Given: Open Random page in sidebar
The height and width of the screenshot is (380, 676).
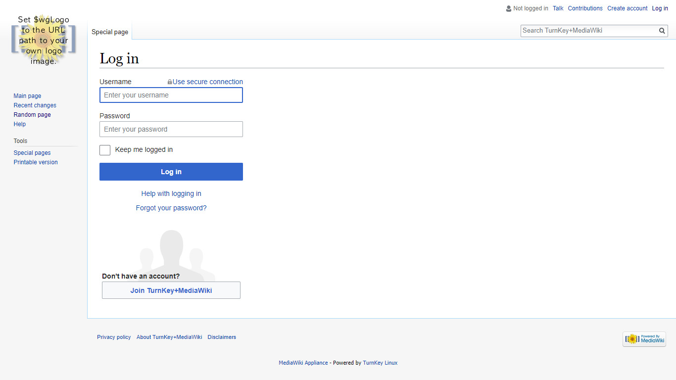Looking at the screenshot, I should click(x=32, y=115).
